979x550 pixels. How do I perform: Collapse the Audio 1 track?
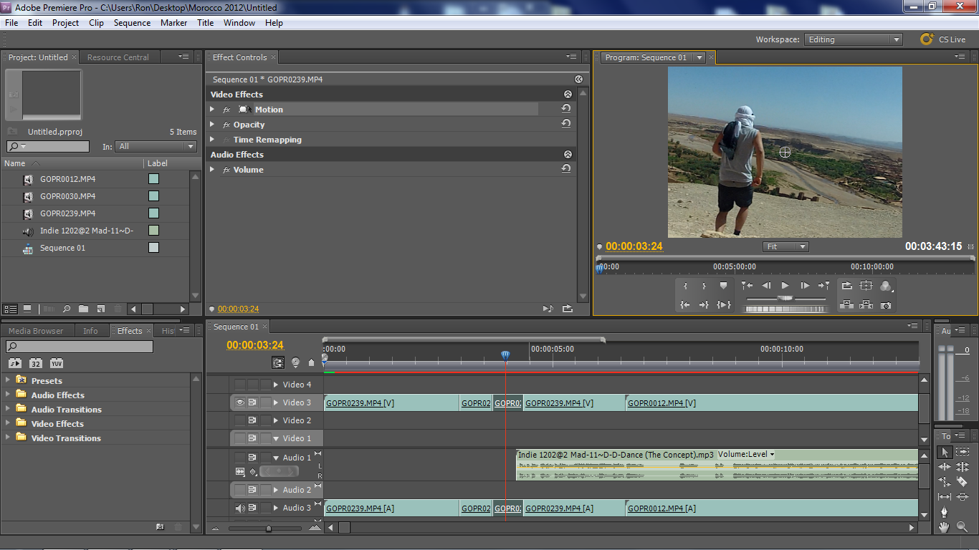click(x=276, y=458)
